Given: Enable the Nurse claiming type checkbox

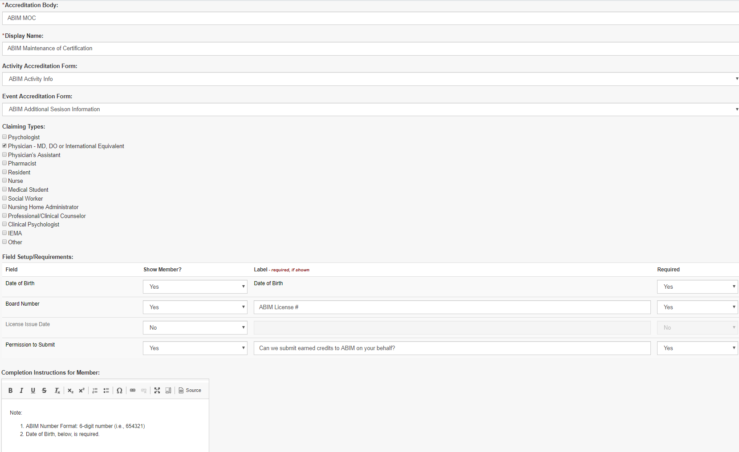Looking at the screenshot, I should [4, 181].
